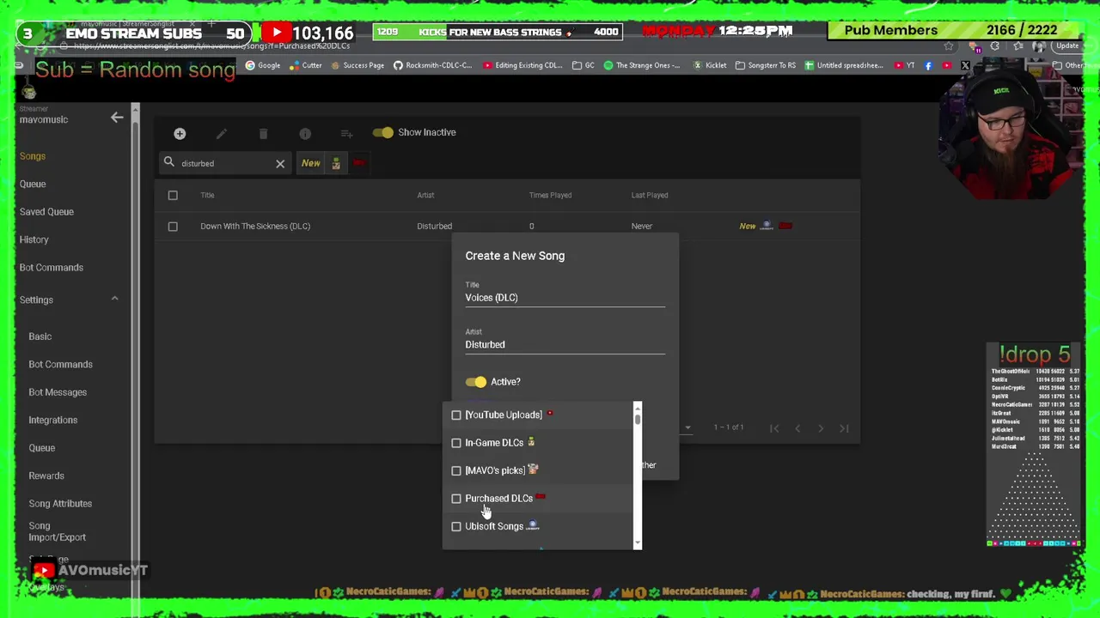Tick the Down With The Sickness row checkbox
This screenshot has width=1100, height=618.
[x=173, y=226]
